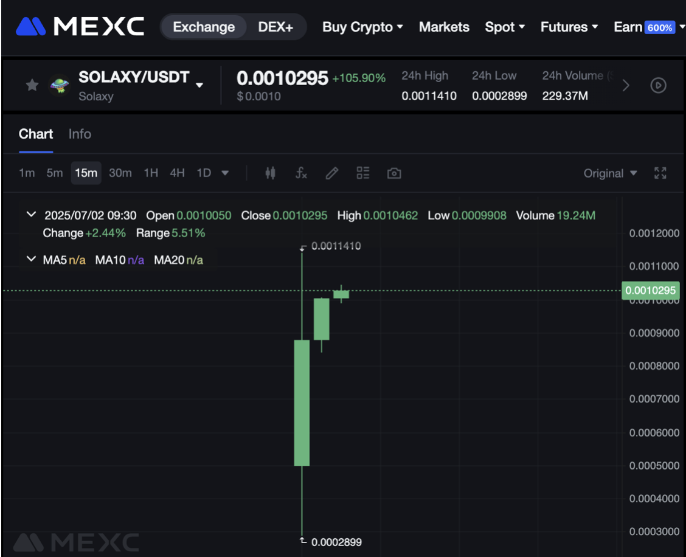Open the Spot dropdown menu
686x557 pixels.
(505, 27)
